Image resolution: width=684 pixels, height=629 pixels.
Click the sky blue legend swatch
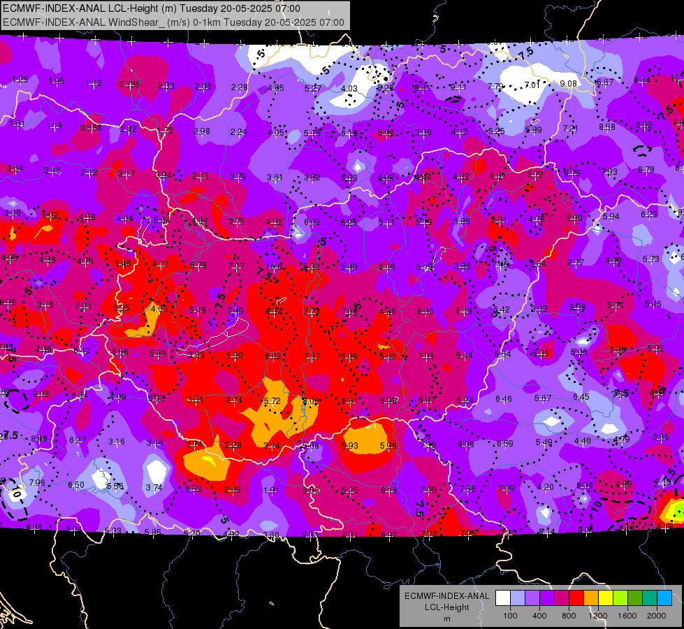click(x=664, y=598)
